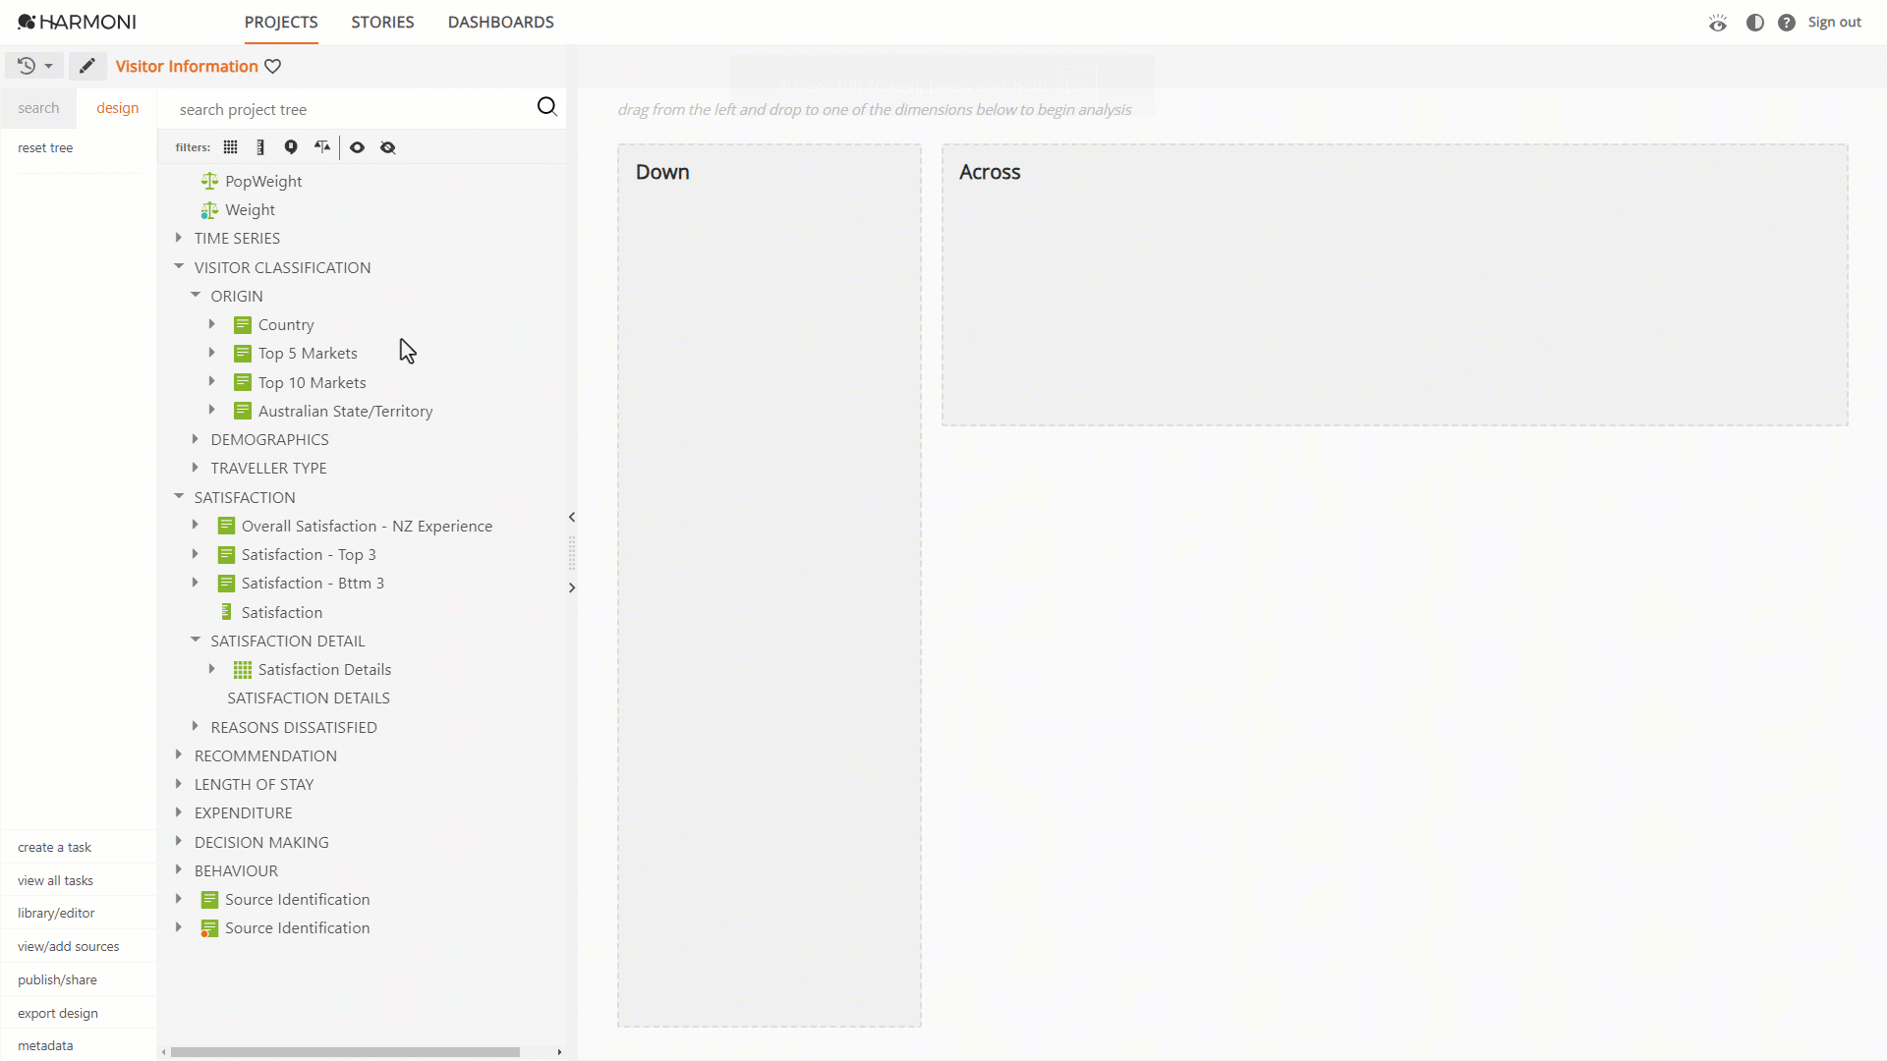
Task: Click first Source Identification green icon
Action: (x=209, y=900)
